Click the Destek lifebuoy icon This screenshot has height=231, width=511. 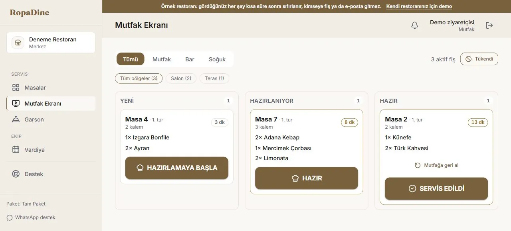click(x=16, y=174)
